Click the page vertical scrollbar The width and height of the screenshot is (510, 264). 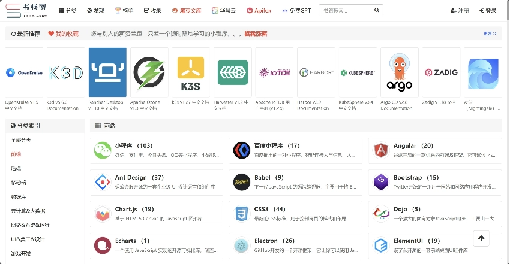(508, 10)
